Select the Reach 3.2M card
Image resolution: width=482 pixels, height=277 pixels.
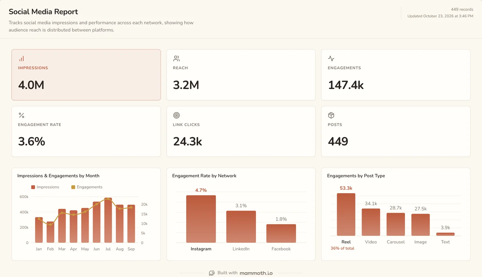241,75
